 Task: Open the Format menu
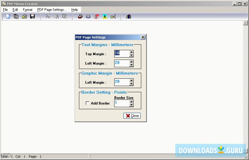click(28, 10)
